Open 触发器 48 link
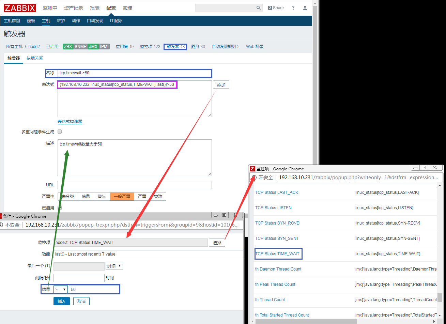Viewport: 446px width, 324px height. (x=175, y=47)
